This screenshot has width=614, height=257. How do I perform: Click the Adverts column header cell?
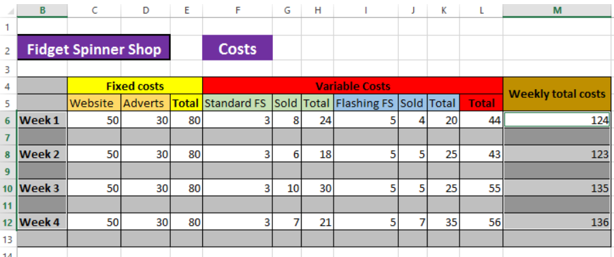click(x=146, y=103)
